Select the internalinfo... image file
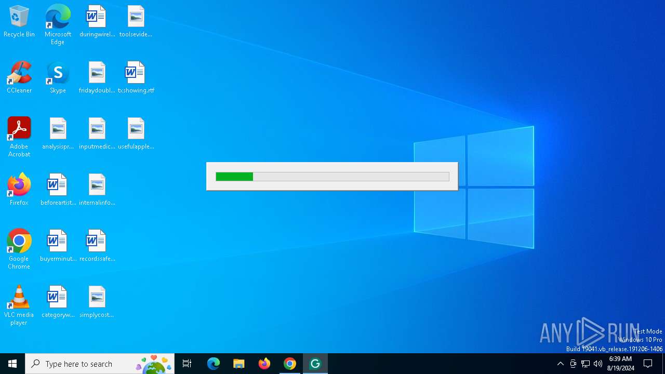Screen dimensions: 665x374 click(97, 190)
